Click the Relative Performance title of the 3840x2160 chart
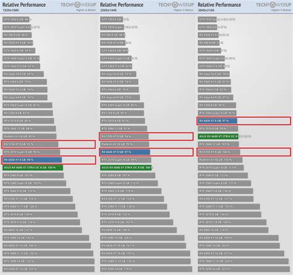The image size is (293, 275). point(219,5)
